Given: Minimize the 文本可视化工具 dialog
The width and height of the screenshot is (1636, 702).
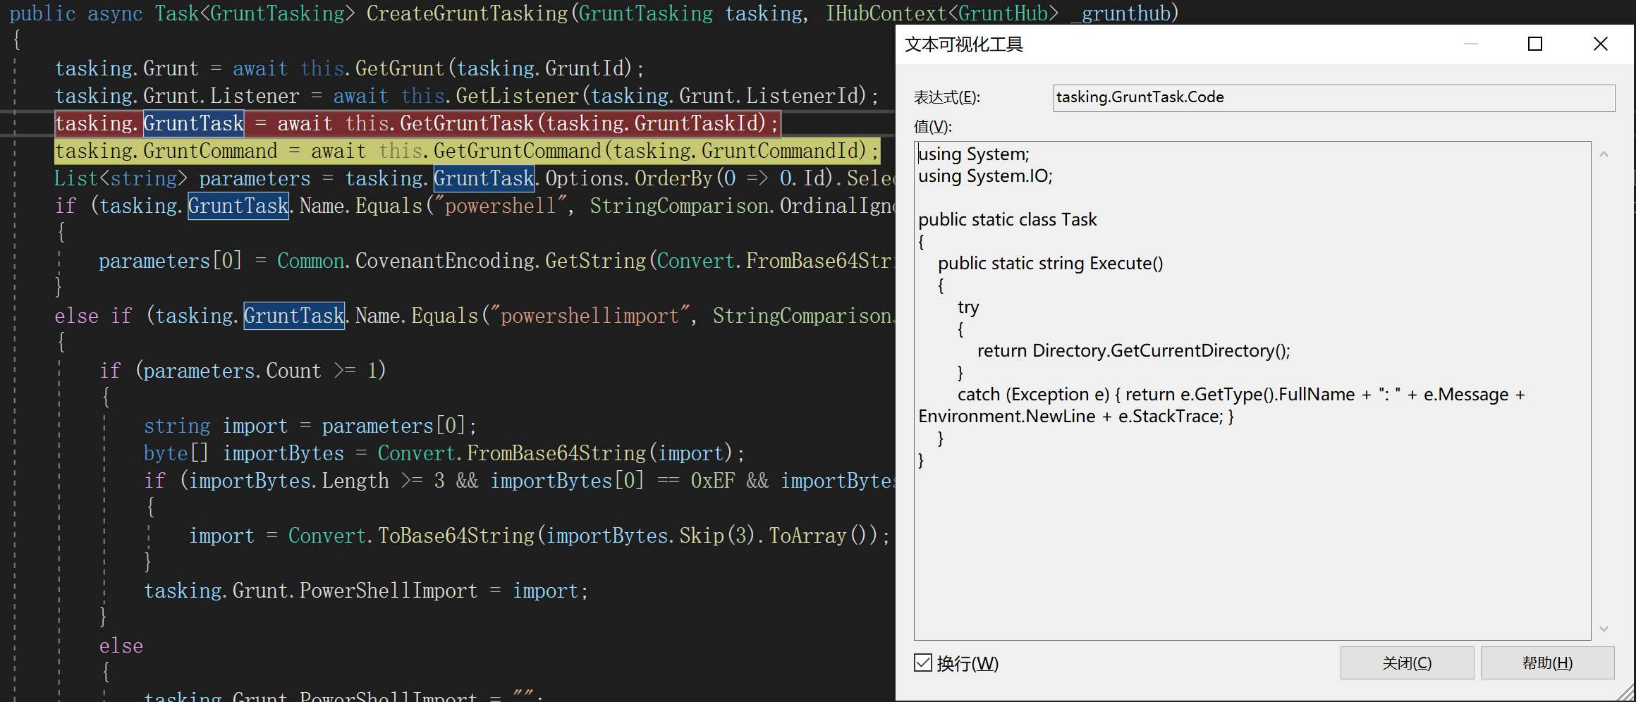Looking at the screenshot, I should point(1471,44).
